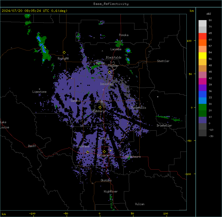
Task: Click the Banff town label
Action: click(x=32, y=146)
